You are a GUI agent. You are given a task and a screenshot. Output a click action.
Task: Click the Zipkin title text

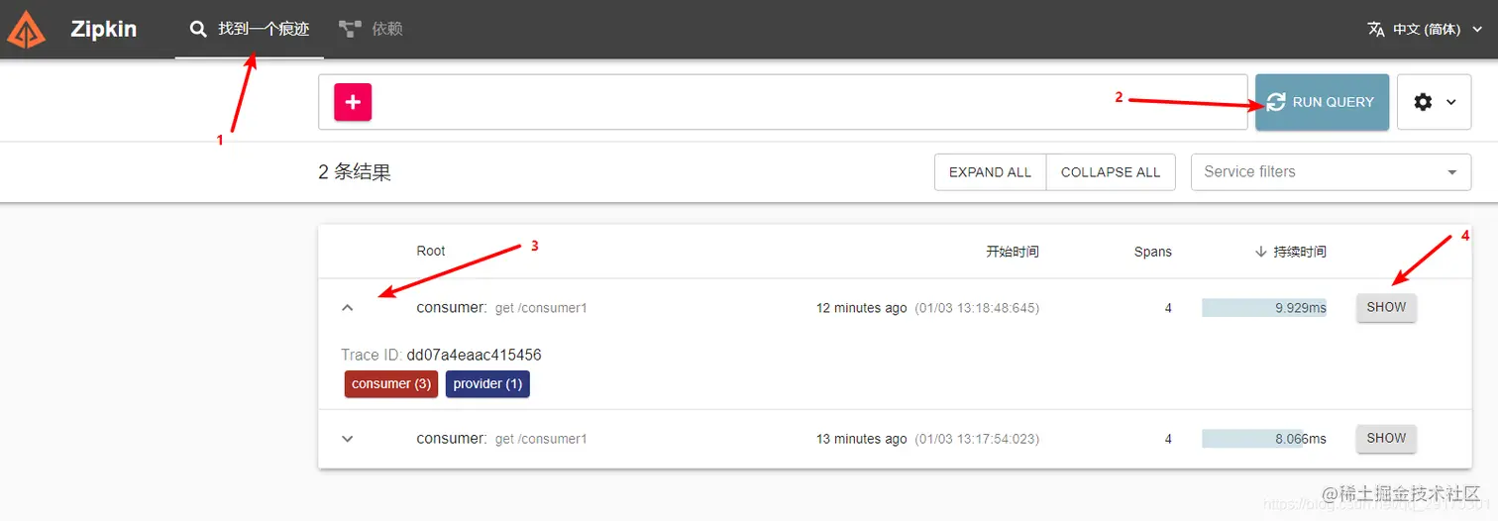point(104,30)
